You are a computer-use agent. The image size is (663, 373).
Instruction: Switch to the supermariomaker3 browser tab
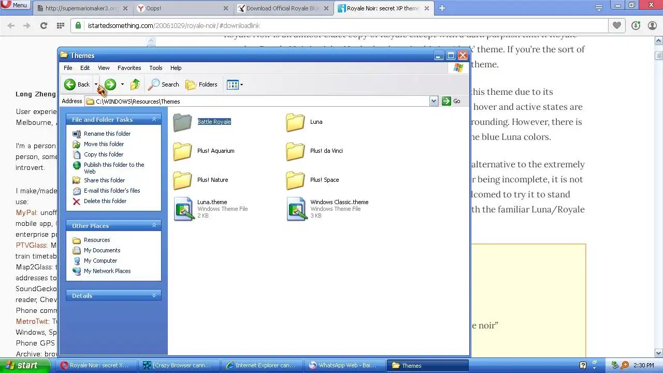[x=81, y=8]
